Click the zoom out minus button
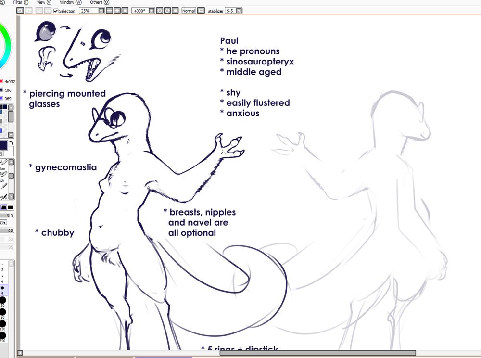The image size is (481, 358). coord(110,11)
